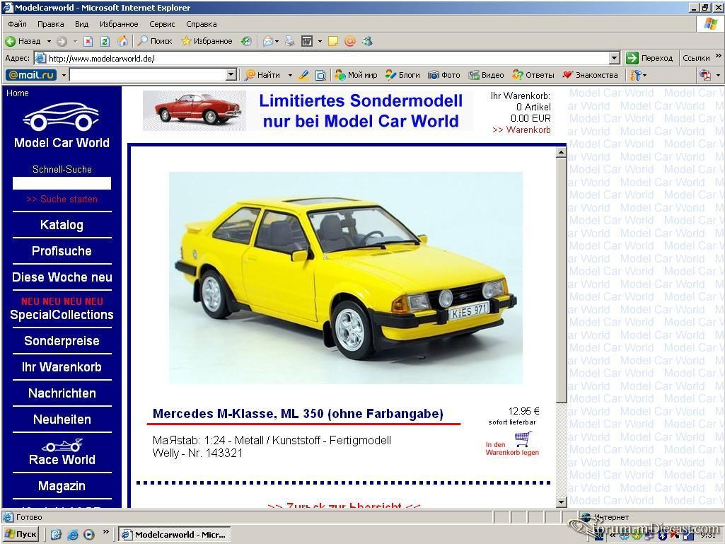Open browsing history (Журнал) icon
The height and width of the screenshot is (544, 725).
[246, 41]
